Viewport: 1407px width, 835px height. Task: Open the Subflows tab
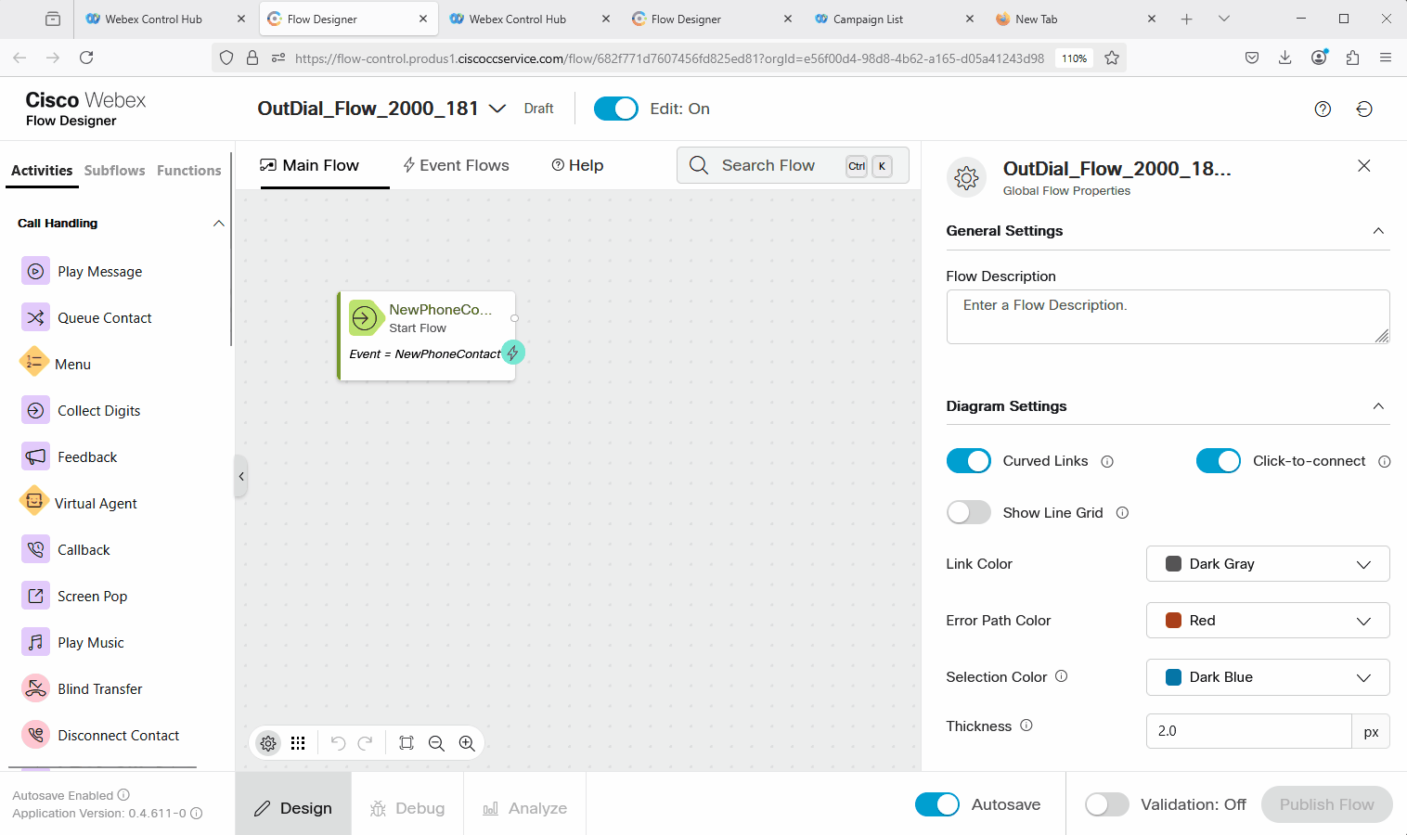pyautogui.click(x=114, y=171)
